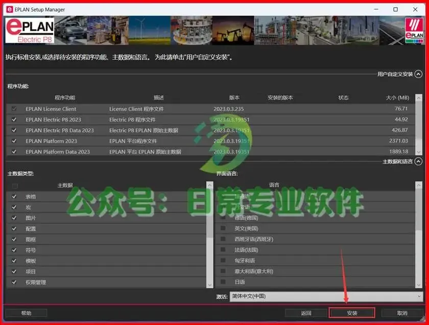This screenshot has height=325, width=429.
Task: Select the version cell '2023.0.3.235'
Action: [228, 109]
